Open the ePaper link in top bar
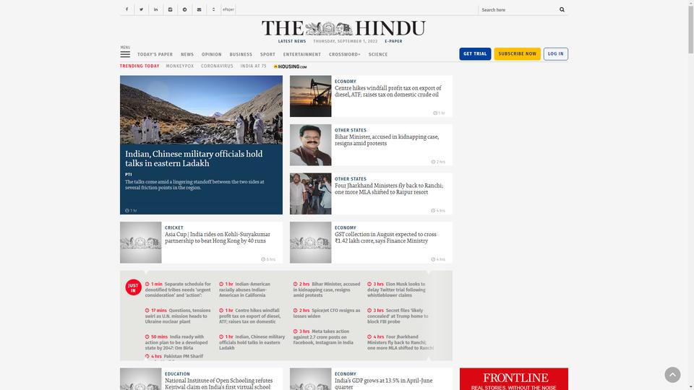The width and height of the screenshot is (694, 390). pos(228,9)
